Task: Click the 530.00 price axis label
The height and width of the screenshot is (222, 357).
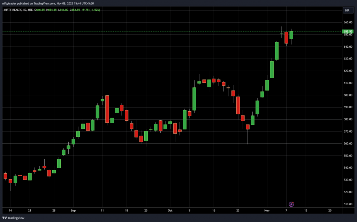Action: 348,180
